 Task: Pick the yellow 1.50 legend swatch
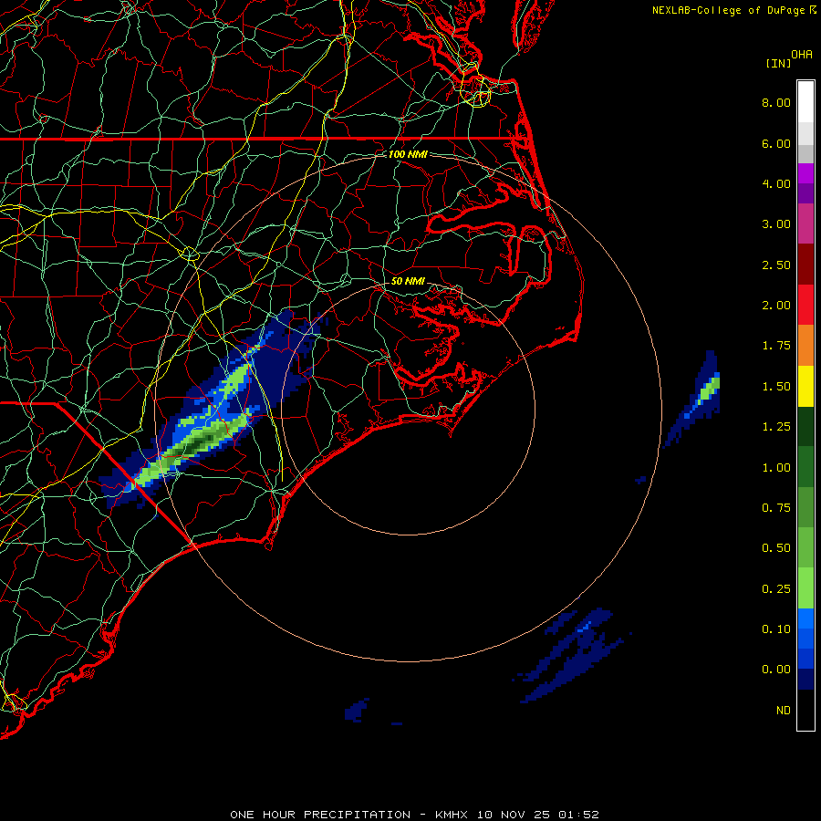pyautogui.click(x=805, y=386)
